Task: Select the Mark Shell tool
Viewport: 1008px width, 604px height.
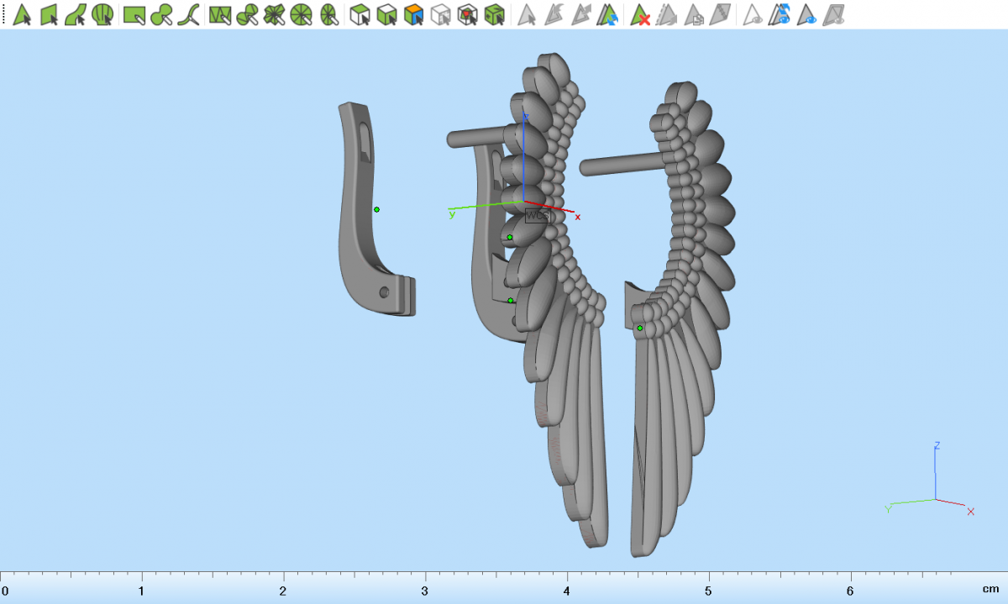Action: click(x=102, y=14)
